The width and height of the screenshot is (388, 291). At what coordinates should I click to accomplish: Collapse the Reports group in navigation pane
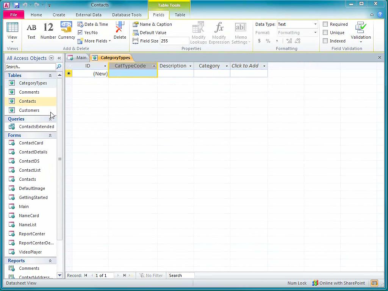(50, 261)
